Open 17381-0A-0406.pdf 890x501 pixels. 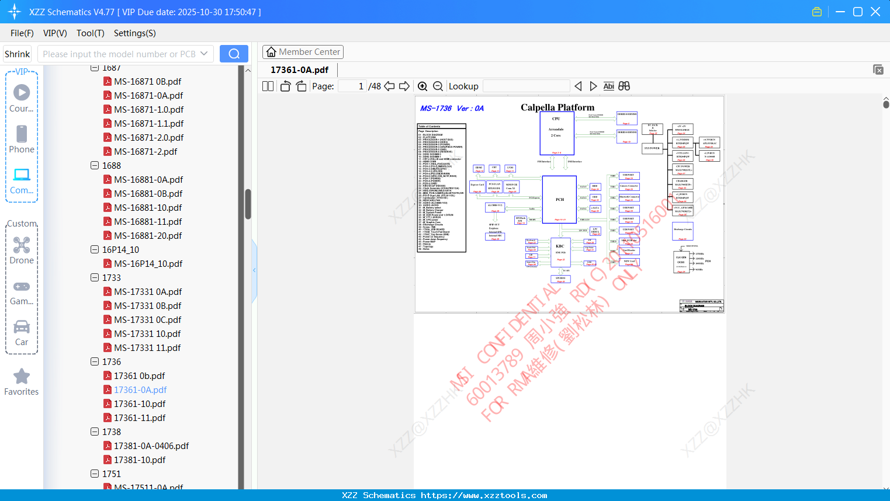(x=151, y=446)
